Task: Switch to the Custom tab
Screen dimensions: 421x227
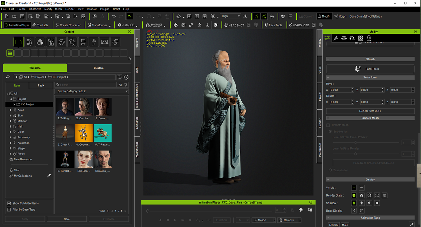Action: 99,68
